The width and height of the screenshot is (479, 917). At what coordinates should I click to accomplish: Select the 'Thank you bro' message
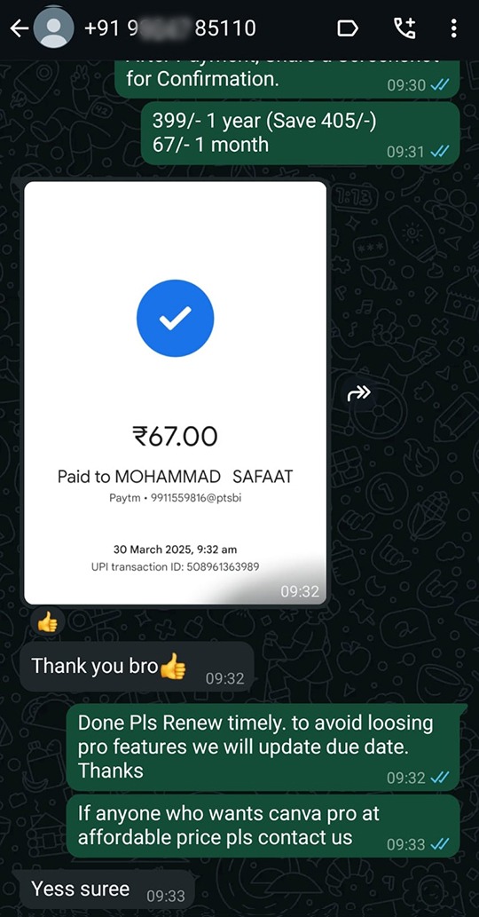pyautogui.click(x=137, y=667)
